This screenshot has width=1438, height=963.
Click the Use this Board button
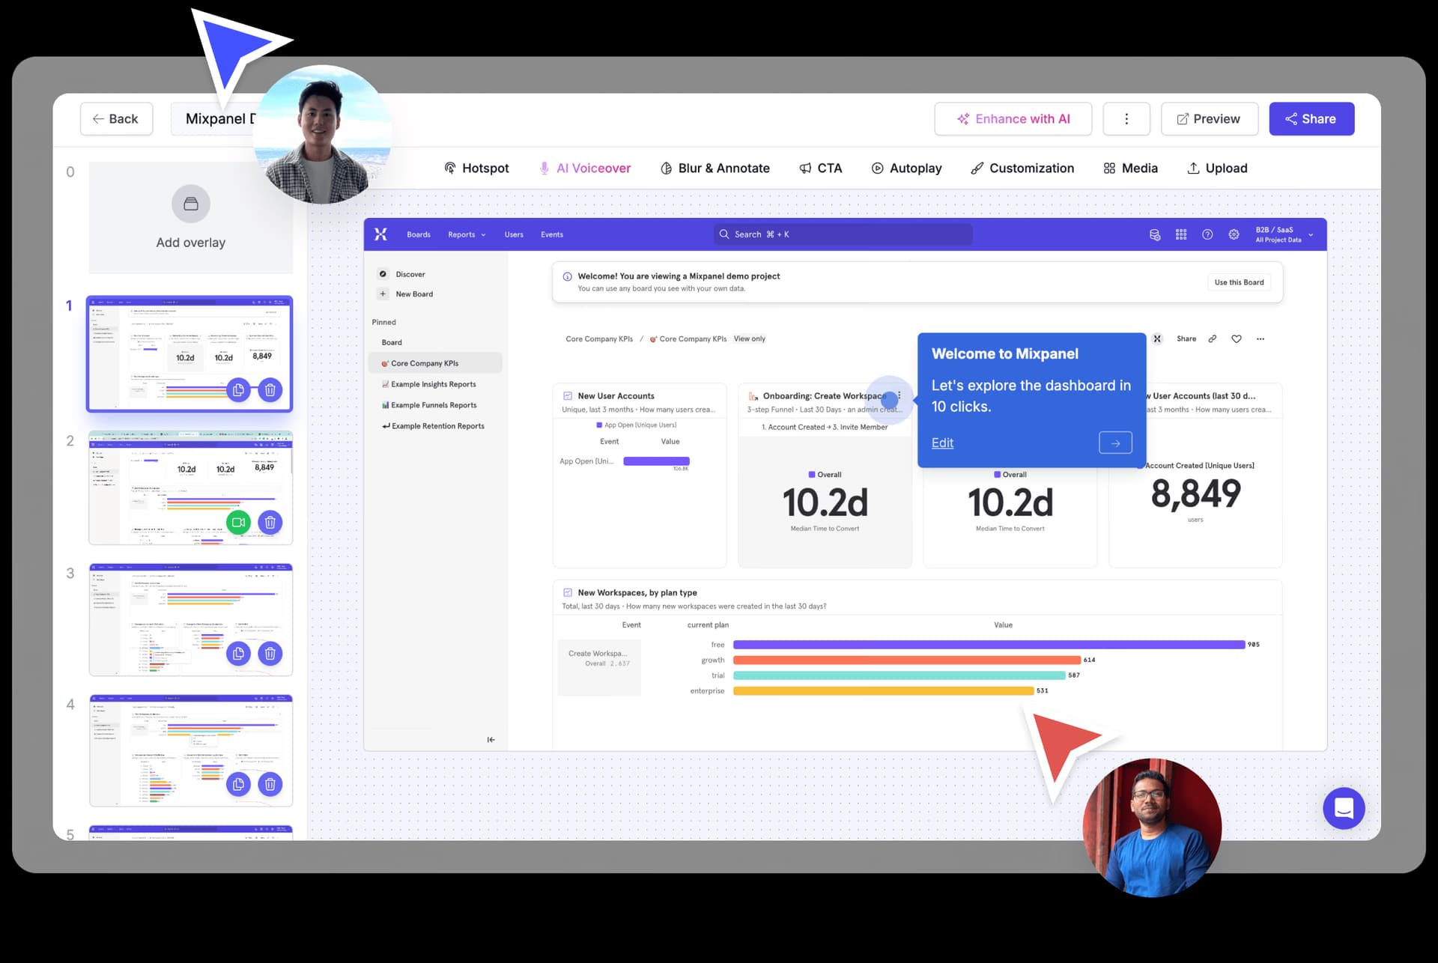click(x=1239, y=282)
